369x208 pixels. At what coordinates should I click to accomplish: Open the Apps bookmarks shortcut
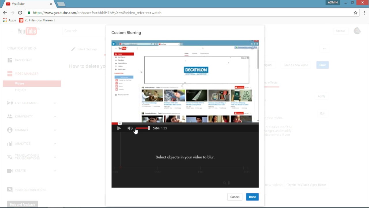[x=10, y=20]
